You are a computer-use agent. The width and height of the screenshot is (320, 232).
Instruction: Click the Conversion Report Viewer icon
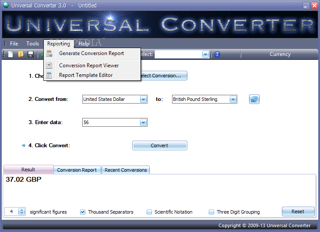click(x=49, y=66)
